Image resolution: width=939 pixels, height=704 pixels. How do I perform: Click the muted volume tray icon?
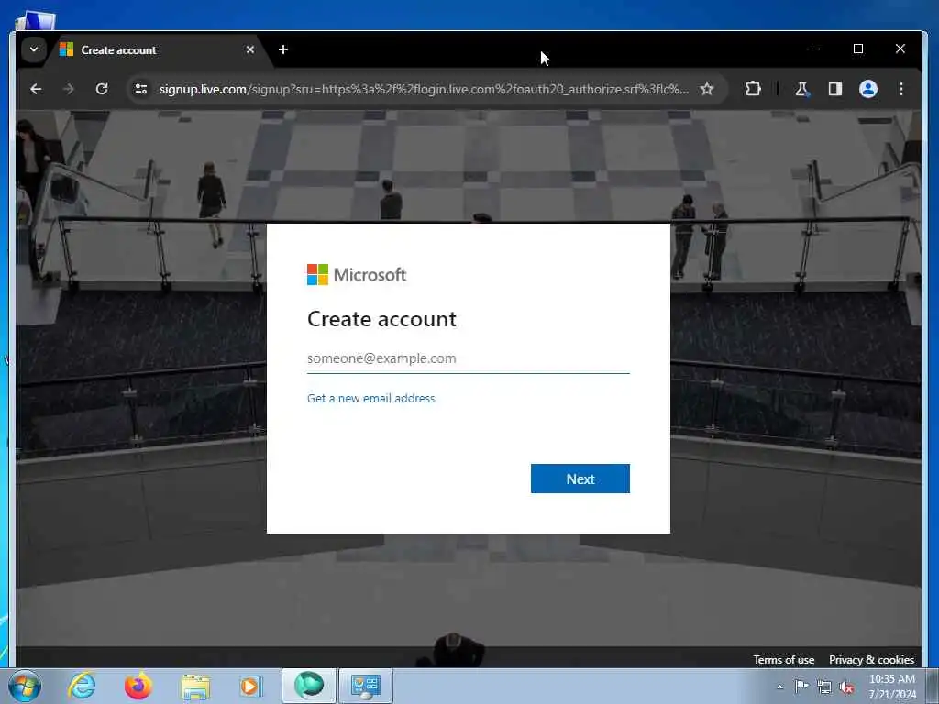[x=846, y=687]
